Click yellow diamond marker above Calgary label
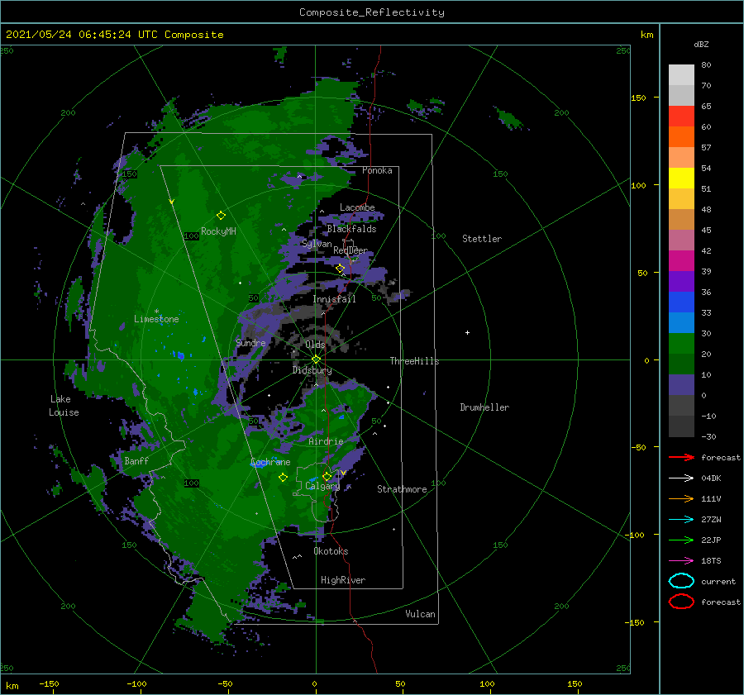Screen dimensions: 744x695 (327, 476)
